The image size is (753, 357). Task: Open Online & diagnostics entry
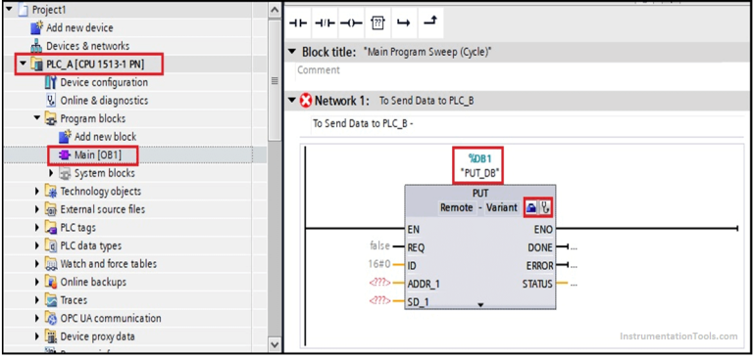tap(104, 101)
